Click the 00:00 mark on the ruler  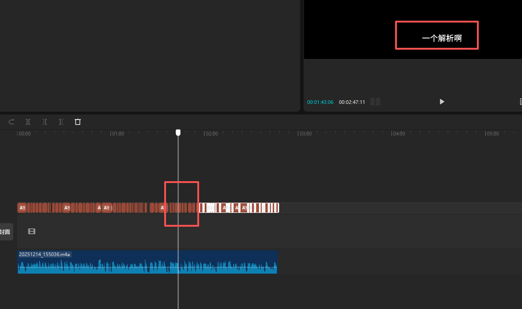coord(24,133)
